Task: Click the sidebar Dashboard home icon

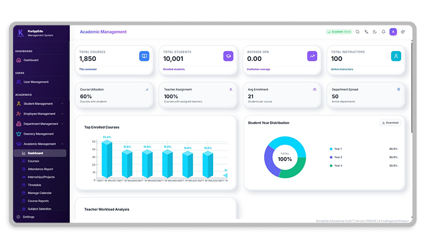Action: [x=18, y=60]
